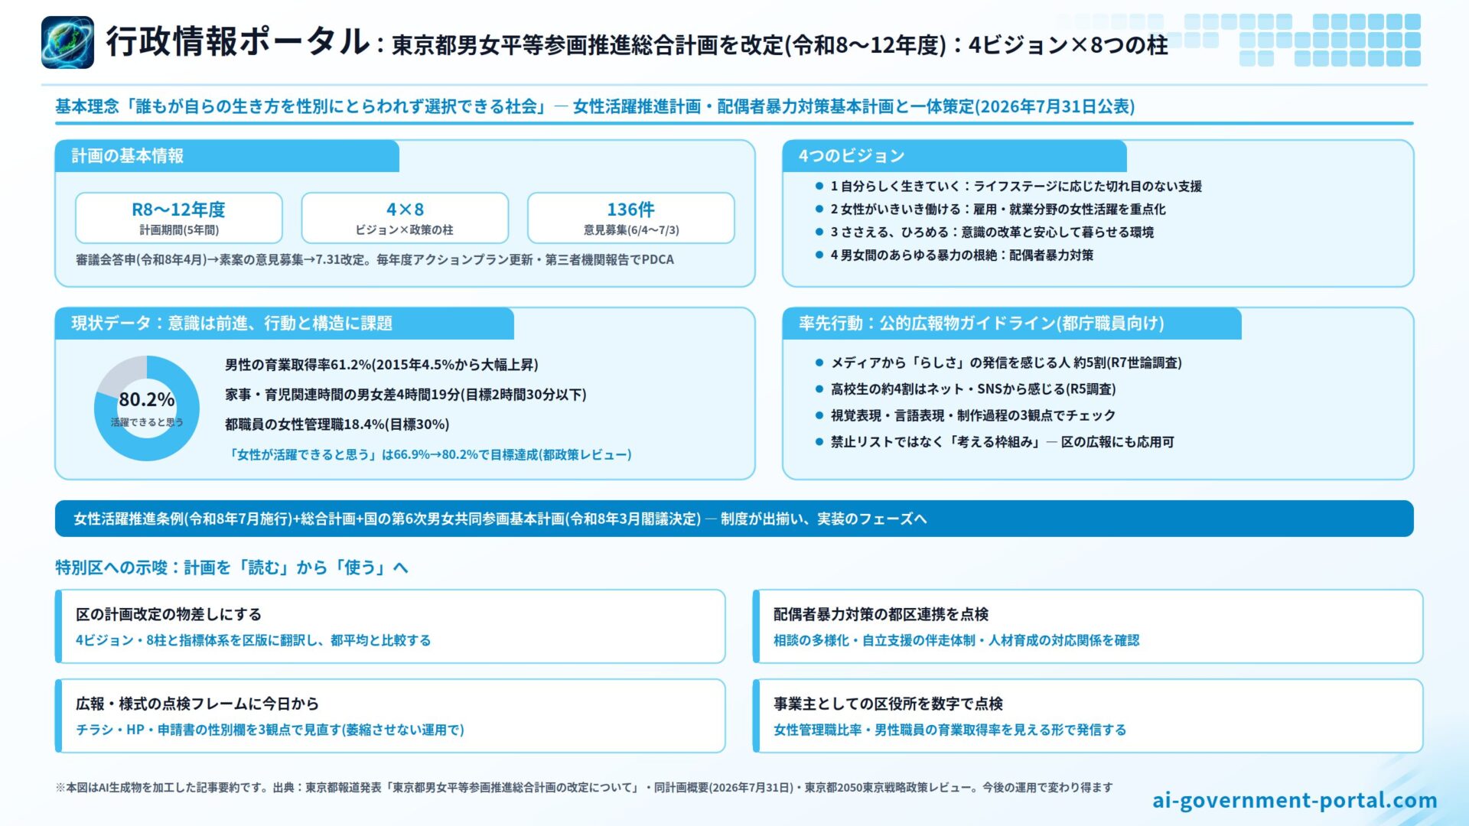The height and width of the screenshot is (826, 1469).
Task: Select the 現状データ panel header
Action: pyautogui.click(x=285, y=324)
